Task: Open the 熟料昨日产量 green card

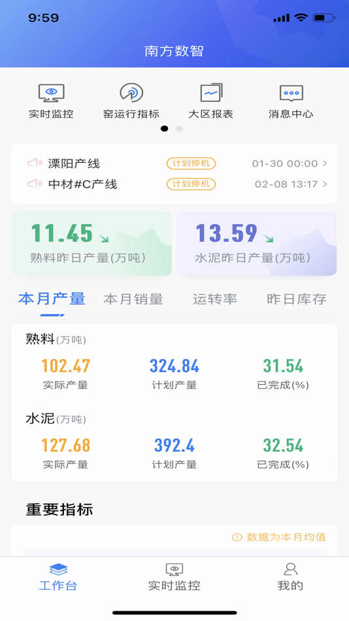Action: (x=91, y=243)
